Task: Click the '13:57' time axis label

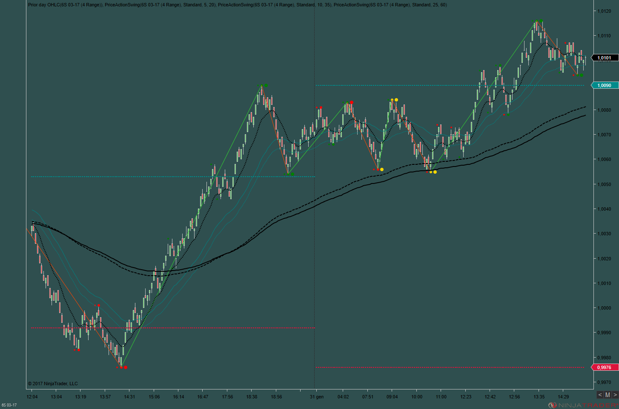Action: (105, 397)
